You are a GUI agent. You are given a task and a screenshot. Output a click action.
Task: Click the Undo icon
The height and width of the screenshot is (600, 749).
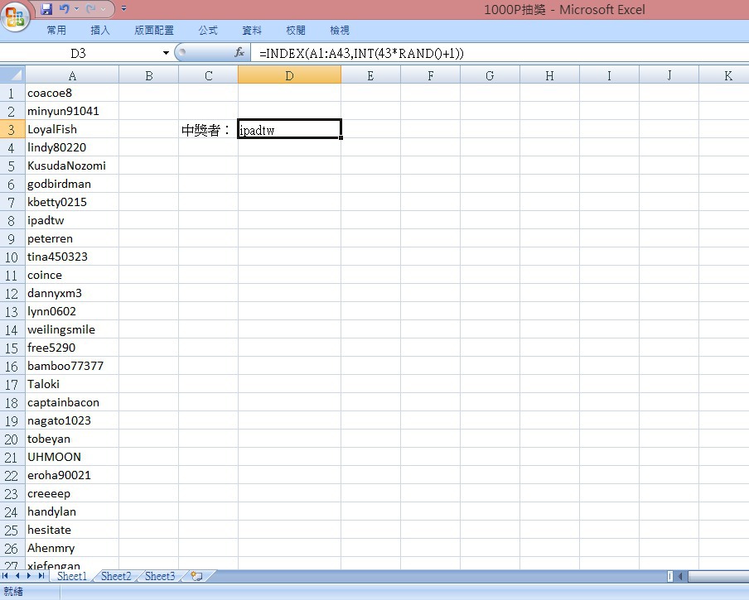click(64, 9)
